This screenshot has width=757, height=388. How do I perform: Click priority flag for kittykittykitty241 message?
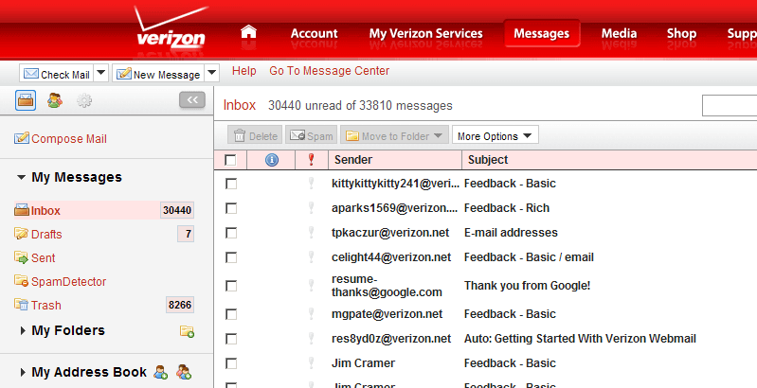click(x=312, y=184)
